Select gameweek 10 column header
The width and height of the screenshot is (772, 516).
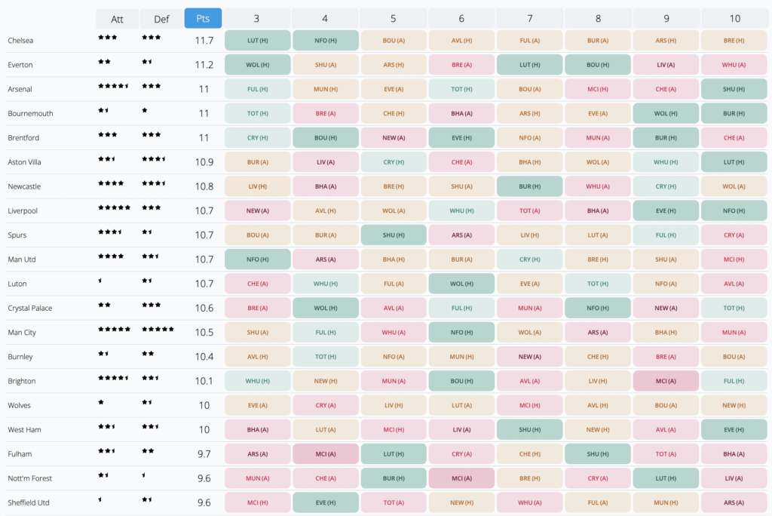(x=734, y=18)
